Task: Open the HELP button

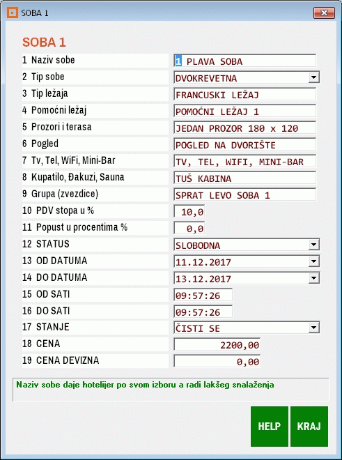Action: tap(270, 427)
